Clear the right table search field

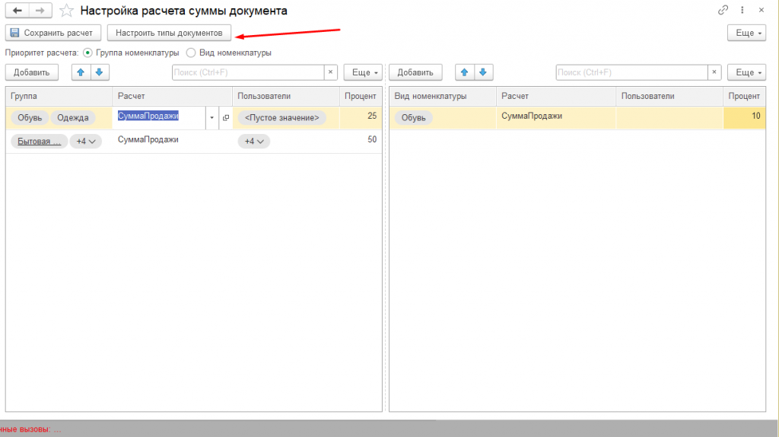click(x=714, y=72)
